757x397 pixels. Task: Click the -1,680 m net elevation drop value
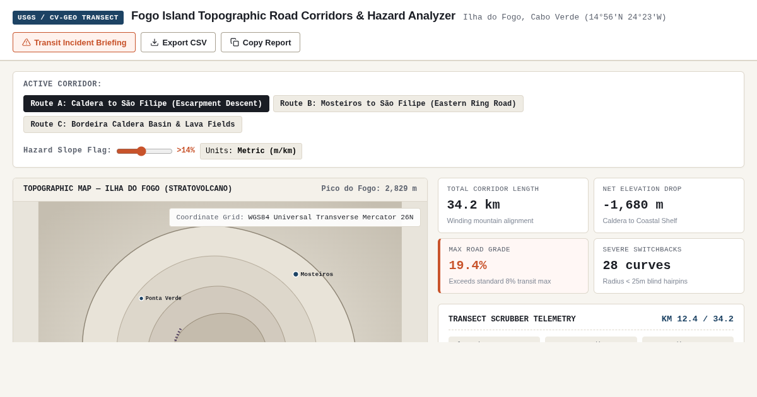(633, 205)
